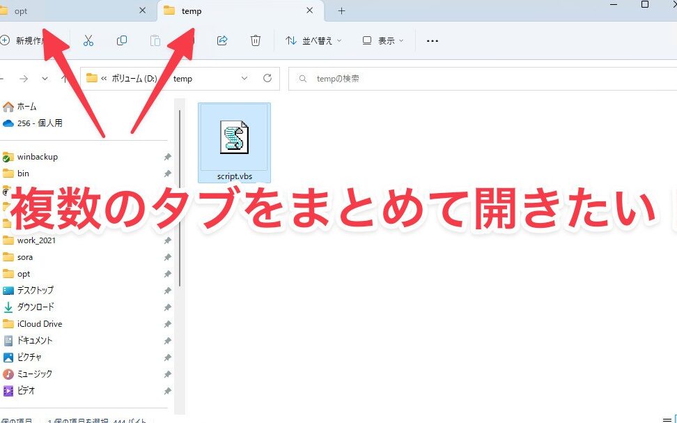Click the Cut scissors icon
This screenshot has height=423, width=677.
pos(88,40)
